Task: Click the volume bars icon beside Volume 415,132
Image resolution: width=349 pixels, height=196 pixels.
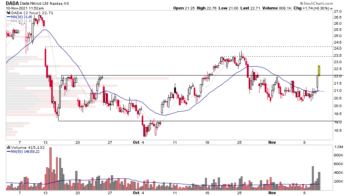Action: click(x=9, y=147)
